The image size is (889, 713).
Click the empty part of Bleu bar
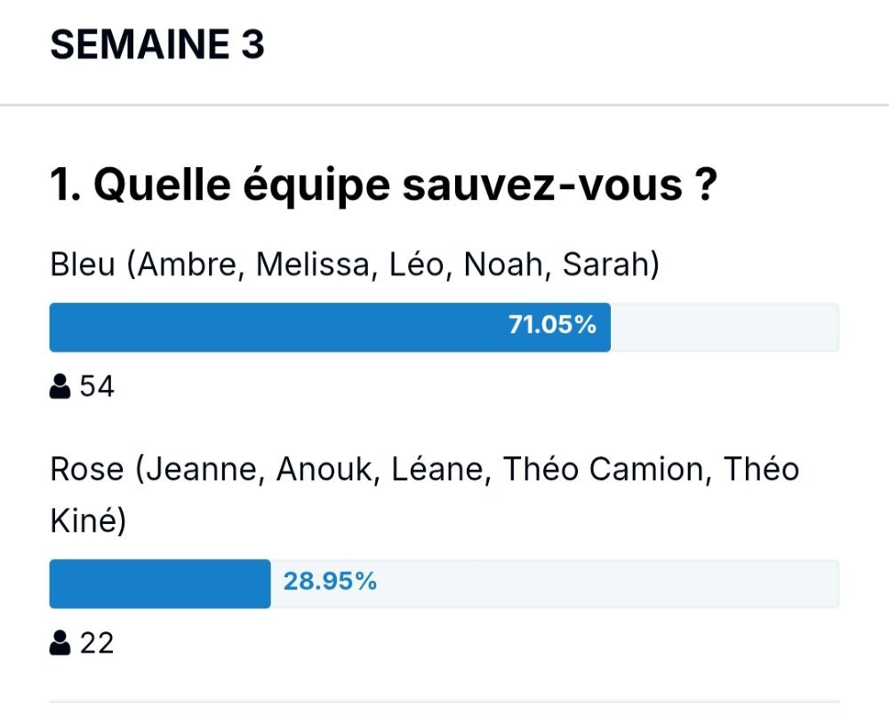click(725, 328)
